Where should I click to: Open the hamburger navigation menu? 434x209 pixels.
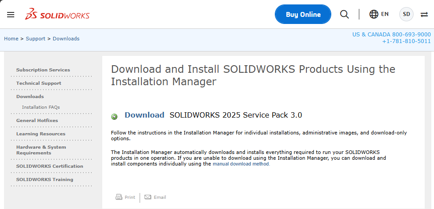point(11,15)
